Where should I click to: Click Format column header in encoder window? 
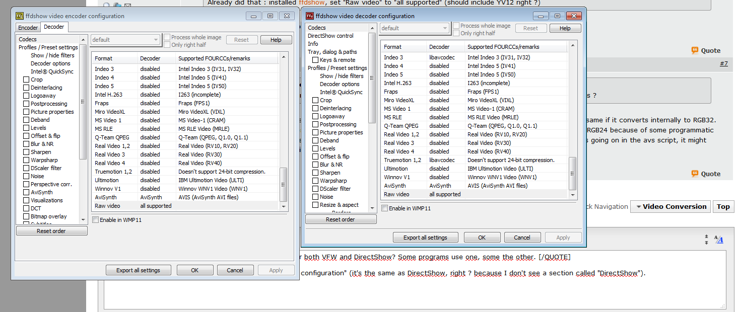click(x=114, y=58)
